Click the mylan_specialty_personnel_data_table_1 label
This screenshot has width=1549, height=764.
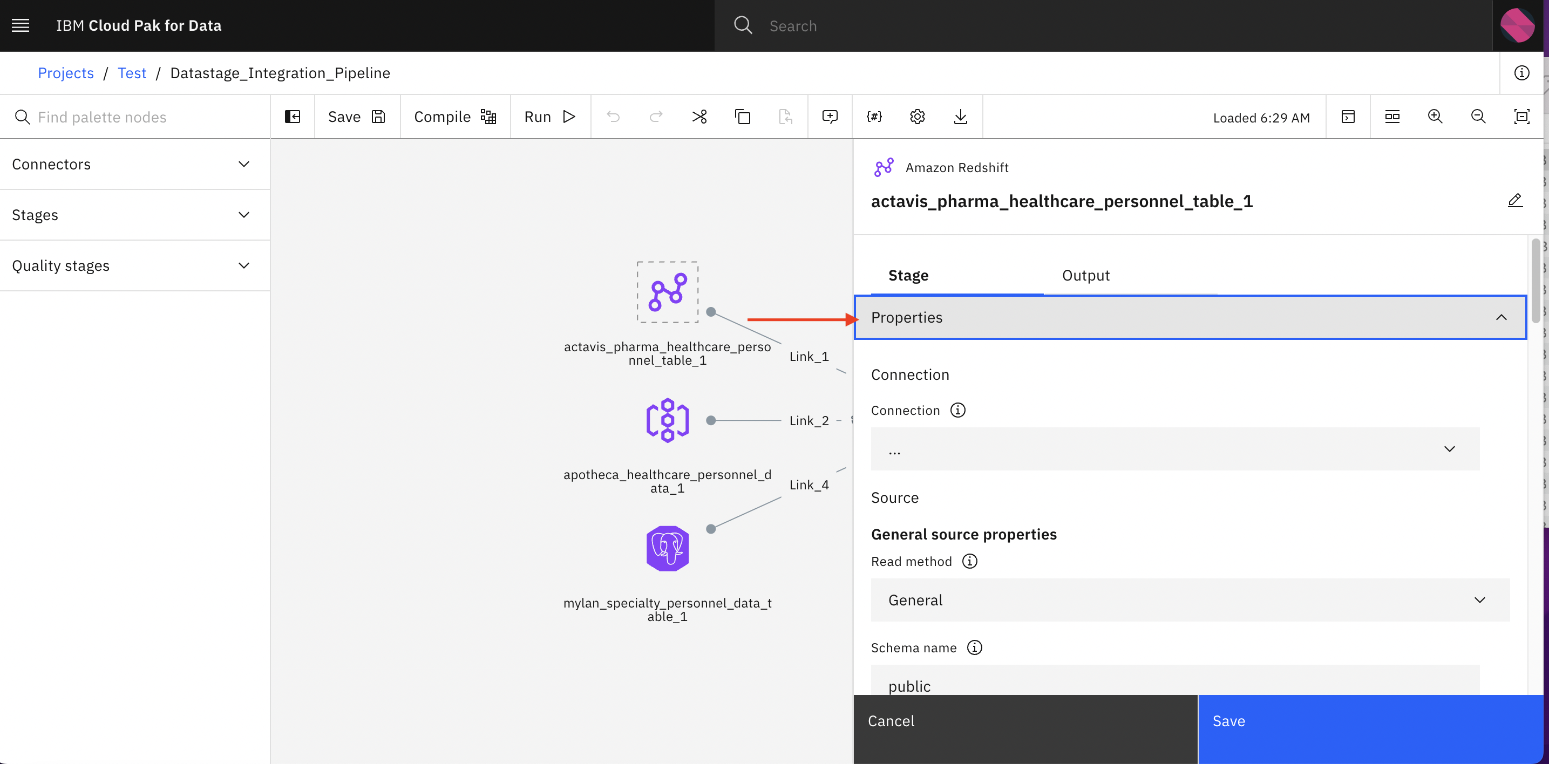668,610
